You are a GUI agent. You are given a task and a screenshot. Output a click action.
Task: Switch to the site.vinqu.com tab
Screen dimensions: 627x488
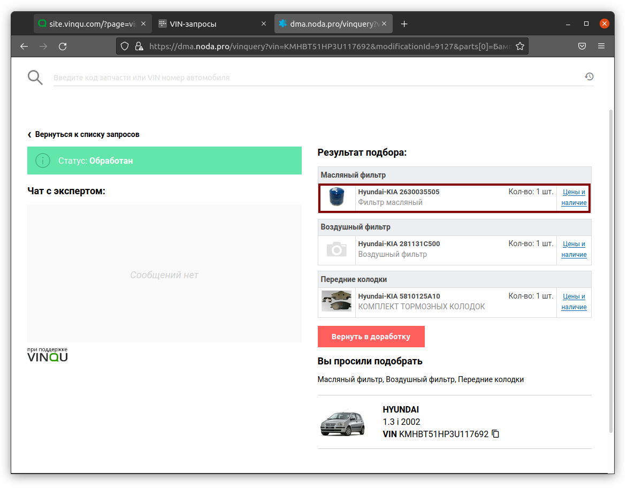[93, 24]
